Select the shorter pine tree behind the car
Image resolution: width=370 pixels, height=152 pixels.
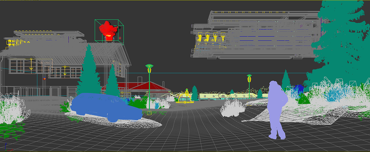coord(112,82)
